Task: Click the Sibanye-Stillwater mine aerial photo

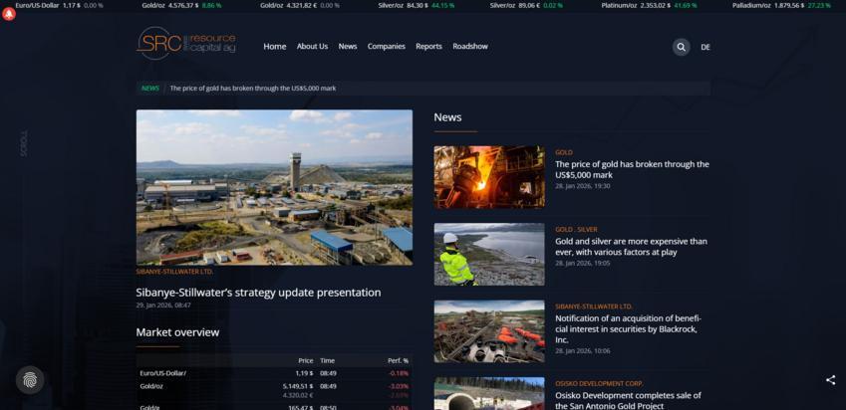Action: [274, 186]
